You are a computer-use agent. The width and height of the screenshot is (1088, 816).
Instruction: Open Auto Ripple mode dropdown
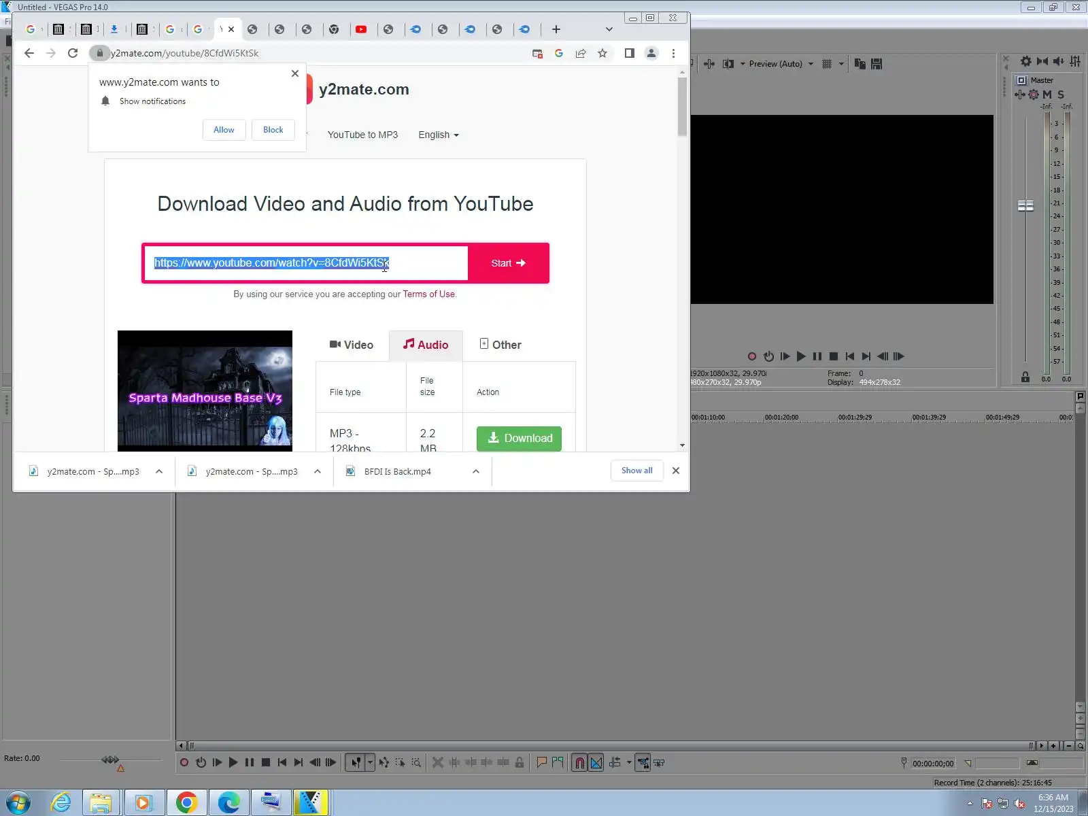tap(629, 763)
